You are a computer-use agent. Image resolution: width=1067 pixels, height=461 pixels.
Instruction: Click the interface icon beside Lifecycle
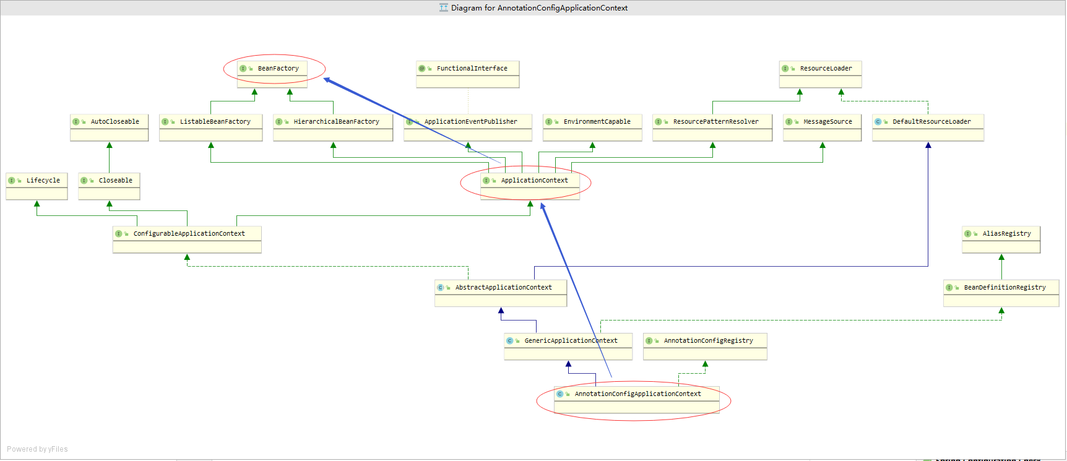coord(12,181)
